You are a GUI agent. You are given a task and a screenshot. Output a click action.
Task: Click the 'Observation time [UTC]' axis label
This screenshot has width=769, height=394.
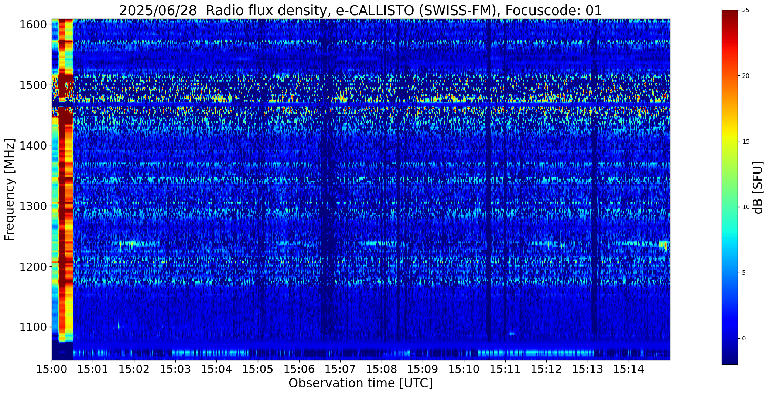tap(360, 383)
